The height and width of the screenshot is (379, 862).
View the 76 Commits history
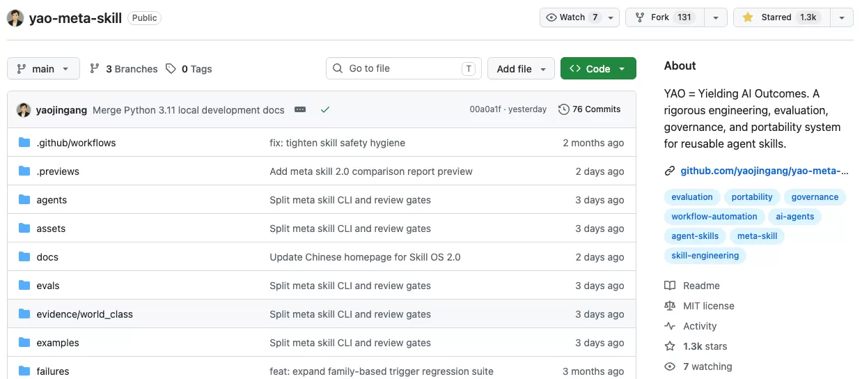click(x=590, y=109)
